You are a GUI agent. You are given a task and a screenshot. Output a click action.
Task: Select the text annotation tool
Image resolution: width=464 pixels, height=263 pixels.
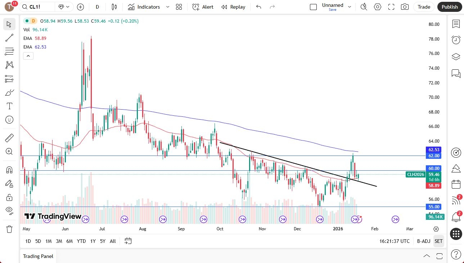point(9,106)
